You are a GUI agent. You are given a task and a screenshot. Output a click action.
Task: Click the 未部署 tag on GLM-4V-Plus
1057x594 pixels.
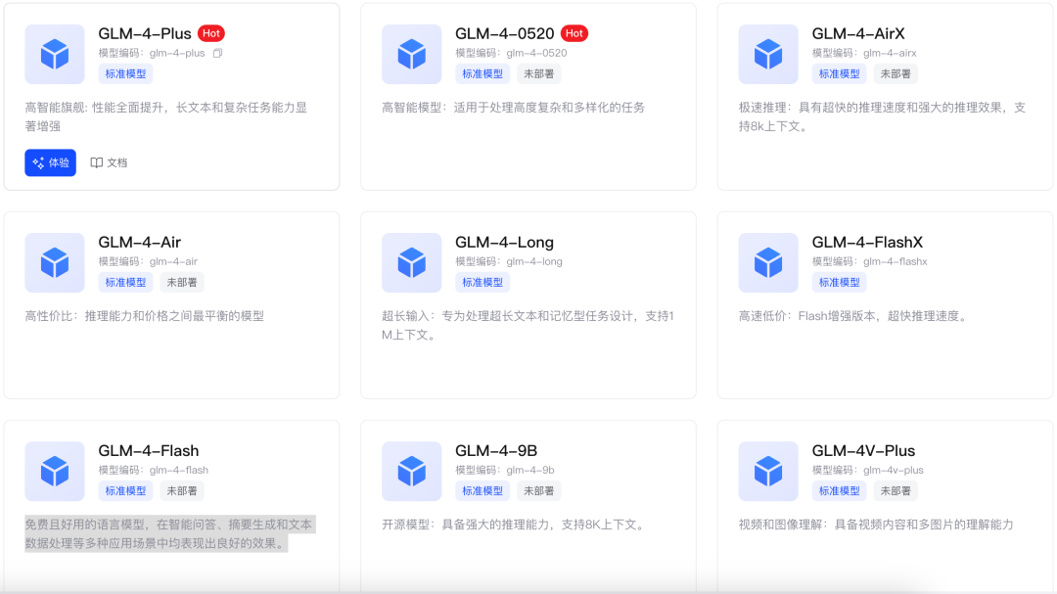click(896, 490)
